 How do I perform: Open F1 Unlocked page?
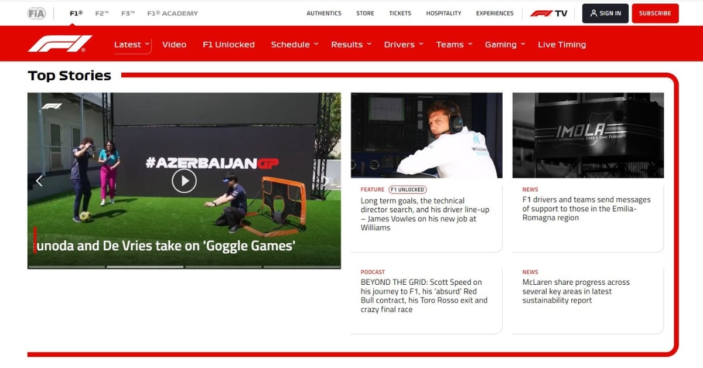point(228,45)
